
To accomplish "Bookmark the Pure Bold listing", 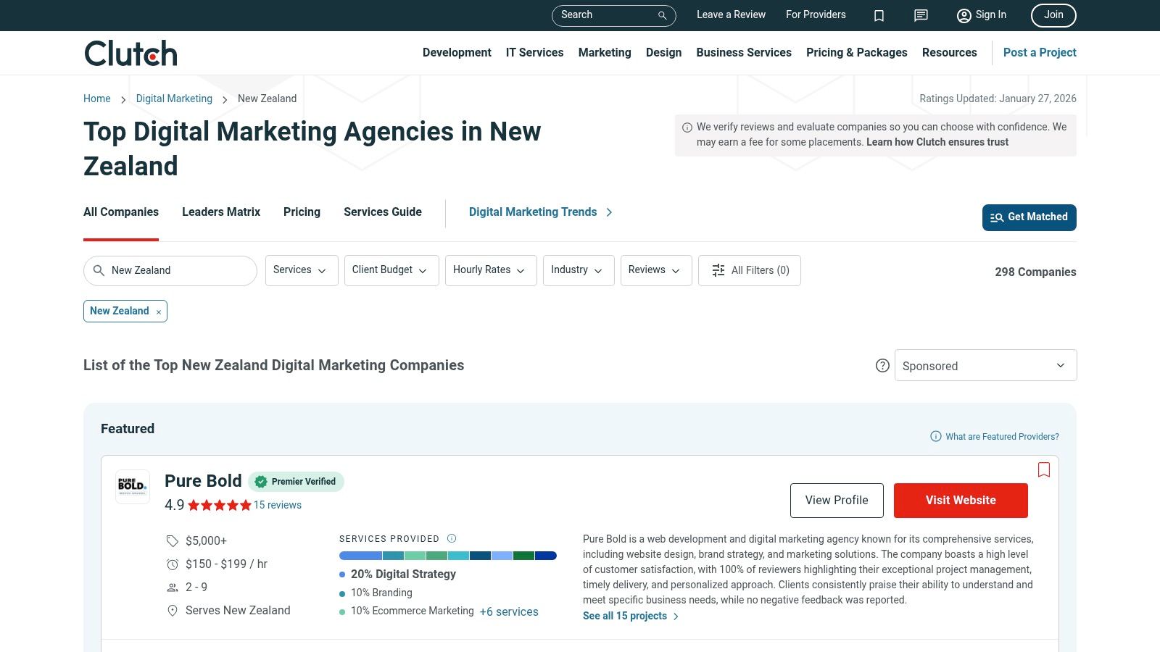I will click(1044, 469).
